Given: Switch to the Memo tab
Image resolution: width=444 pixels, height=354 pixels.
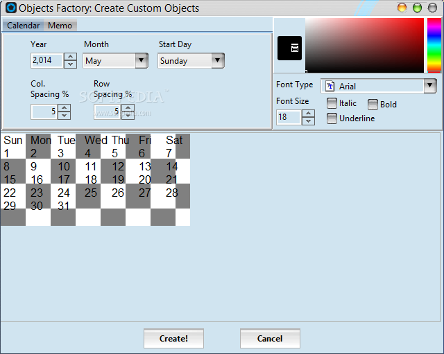Looking at the screenshot, I should point(60,26).
